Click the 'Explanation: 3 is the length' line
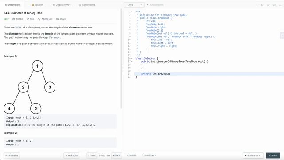This screenshot has height=160, width=284. click(51, 125)
